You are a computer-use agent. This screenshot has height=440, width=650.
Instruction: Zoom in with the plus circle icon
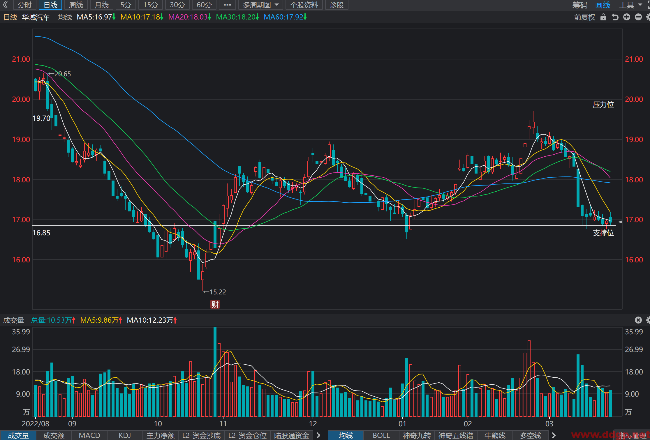pyautogui.click(x=627, y=17)
